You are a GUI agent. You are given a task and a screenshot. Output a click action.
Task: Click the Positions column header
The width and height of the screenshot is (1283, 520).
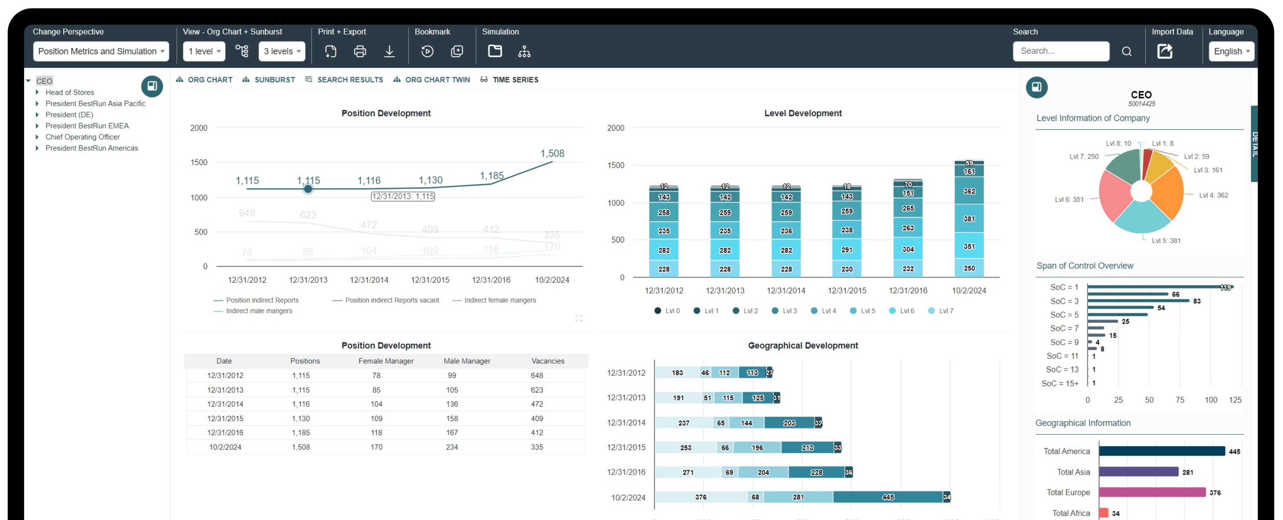(305, 361)
